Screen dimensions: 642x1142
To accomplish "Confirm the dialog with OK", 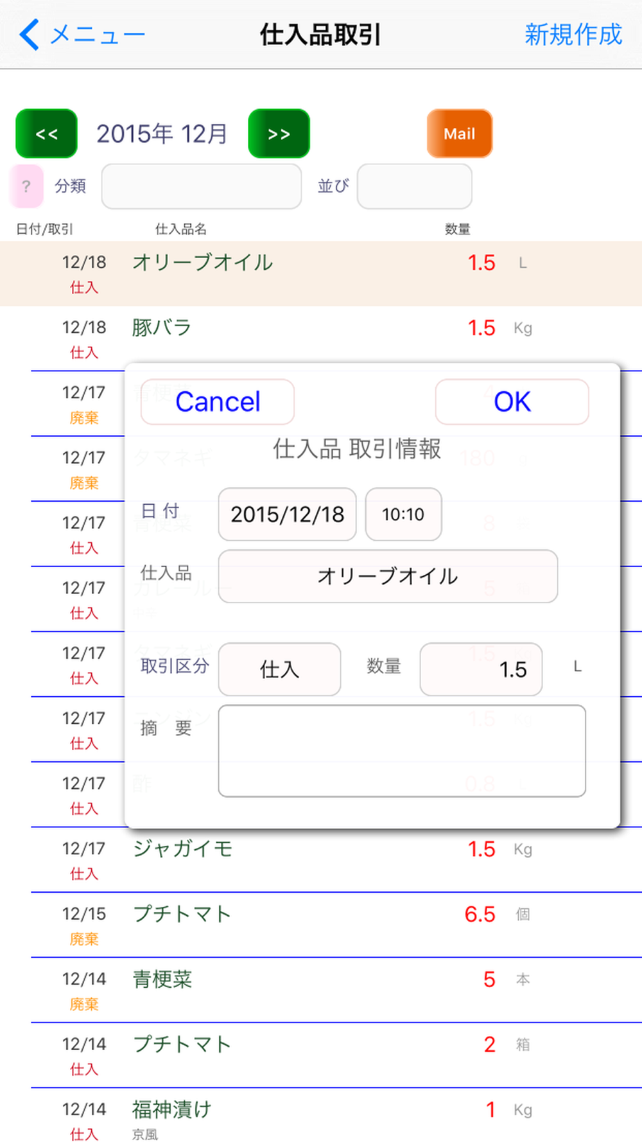I will (512, 402).
